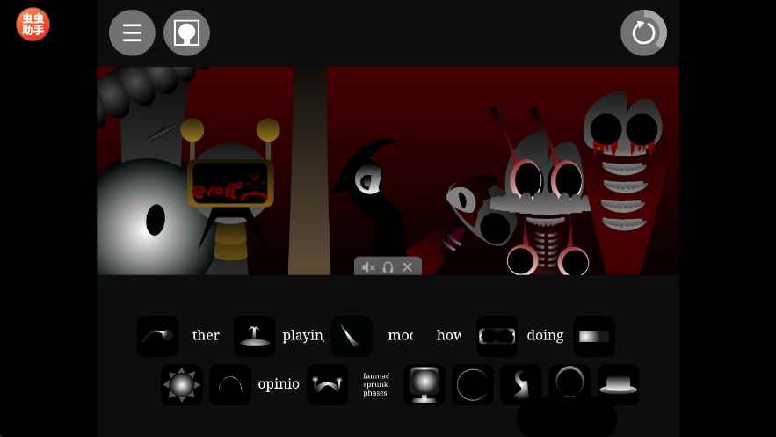Open the character portrait mode button

[x=186, y=33]
